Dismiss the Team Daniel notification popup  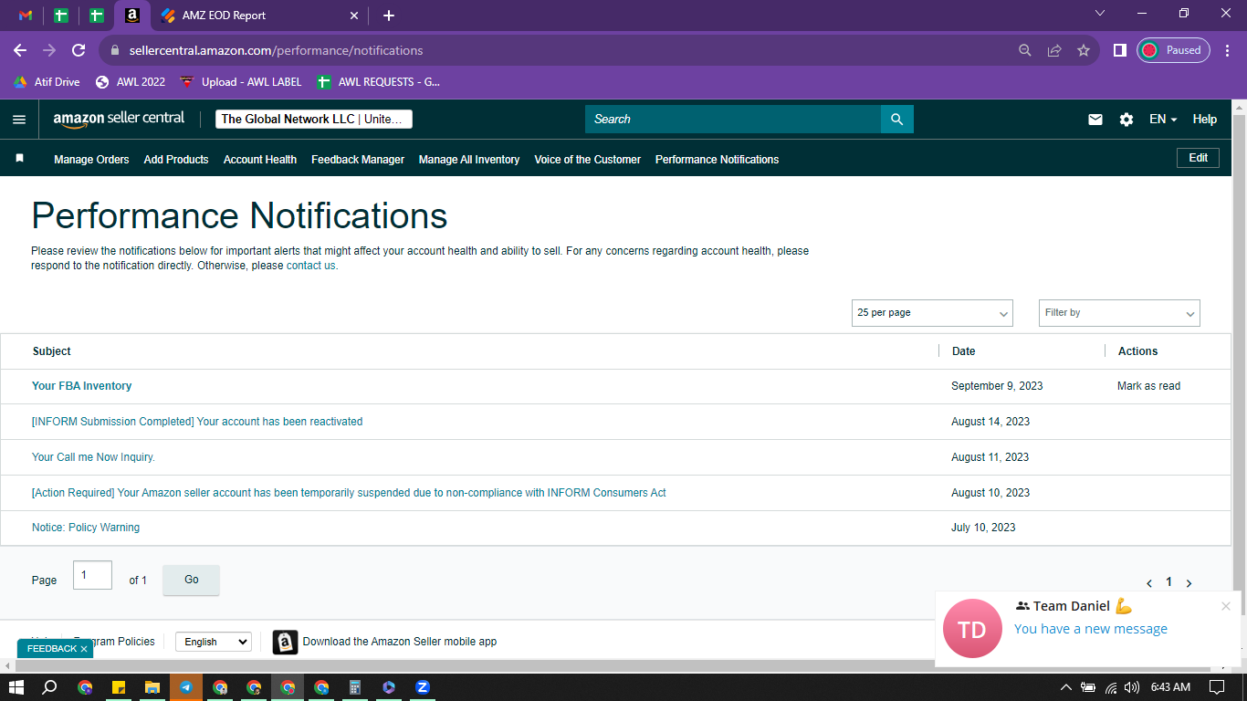point(1226,606)
